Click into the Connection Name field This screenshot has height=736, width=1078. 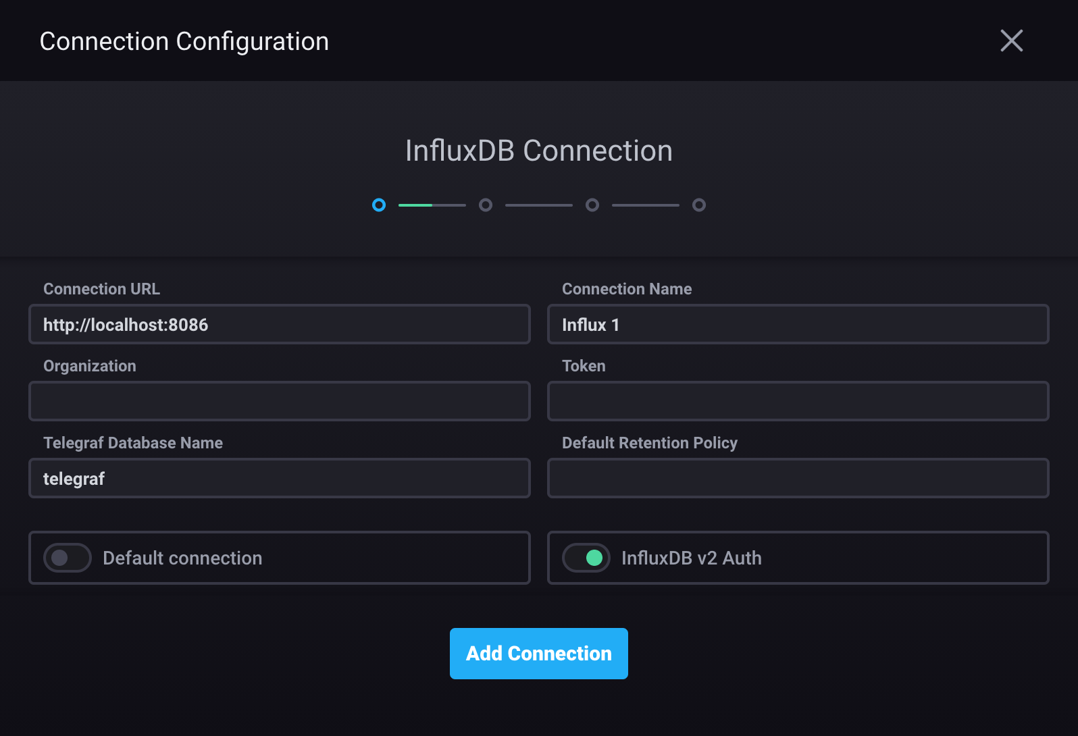pos(798,325)
